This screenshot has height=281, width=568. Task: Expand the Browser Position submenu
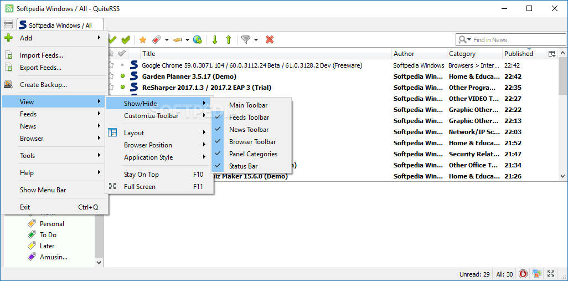[158, 145]
